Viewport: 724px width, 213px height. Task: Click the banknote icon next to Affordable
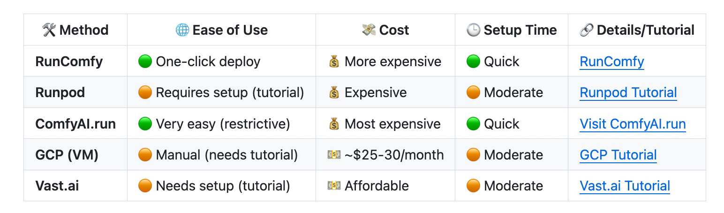334,186
